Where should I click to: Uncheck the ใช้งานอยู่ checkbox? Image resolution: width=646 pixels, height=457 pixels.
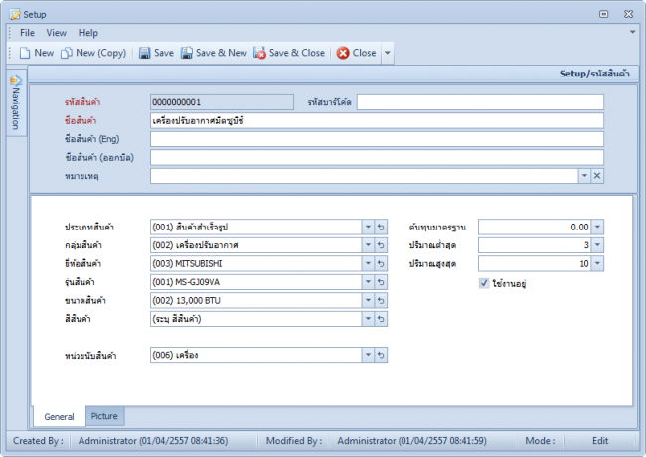pos(484,283)
